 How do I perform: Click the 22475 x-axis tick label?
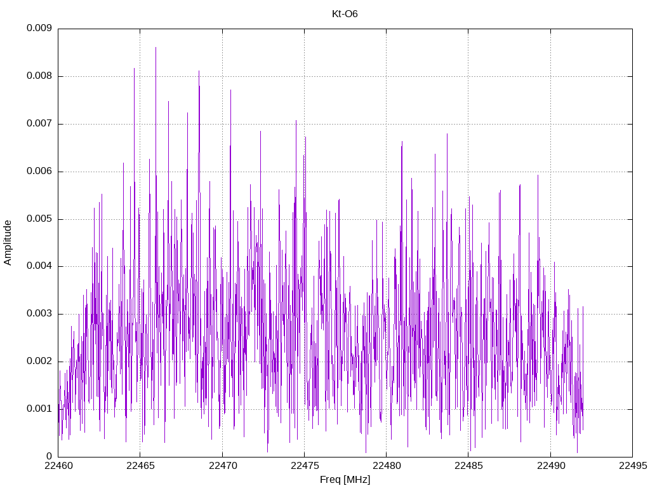point(305,466)
